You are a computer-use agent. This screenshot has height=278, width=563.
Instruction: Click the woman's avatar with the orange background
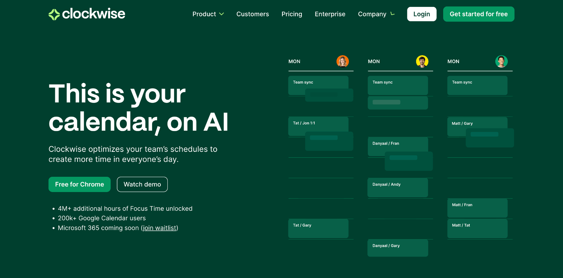point(342,61)
